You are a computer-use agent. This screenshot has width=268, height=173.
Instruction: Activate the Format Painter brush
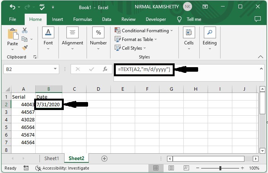pos(25,48)
